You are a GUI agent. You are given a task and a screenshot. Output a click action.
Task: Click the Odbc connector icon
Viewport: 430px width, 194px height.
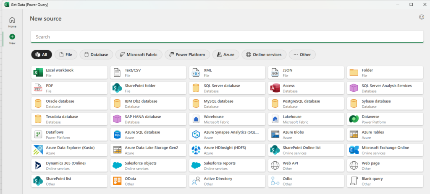pyautogui.click(x=275, y=181)
